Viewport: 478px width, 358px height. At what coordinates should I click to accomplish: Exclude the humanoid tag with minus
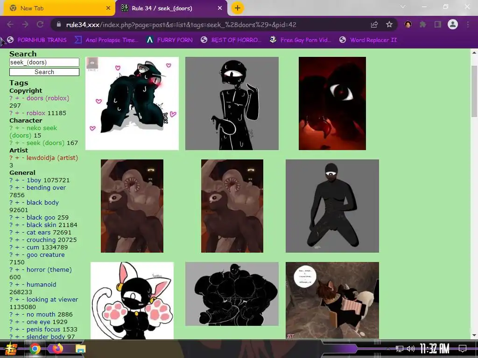point(23,285)
